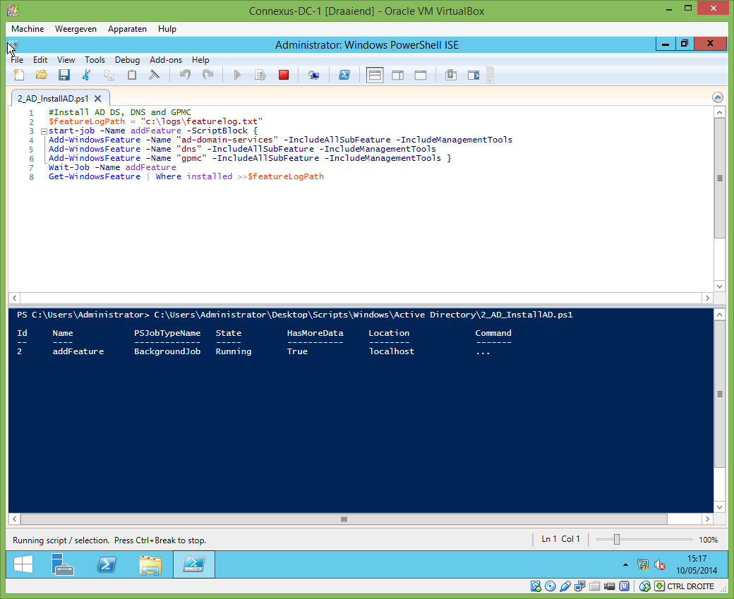Screen dimensions: 734x599
Task: Click the console pane horizontal scrollbar
Action: (343, 519)
